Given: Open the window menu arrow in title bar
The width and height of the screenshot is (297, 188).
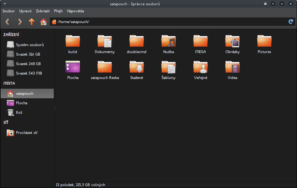Looking at the screenshot, I should click(5, 4).
